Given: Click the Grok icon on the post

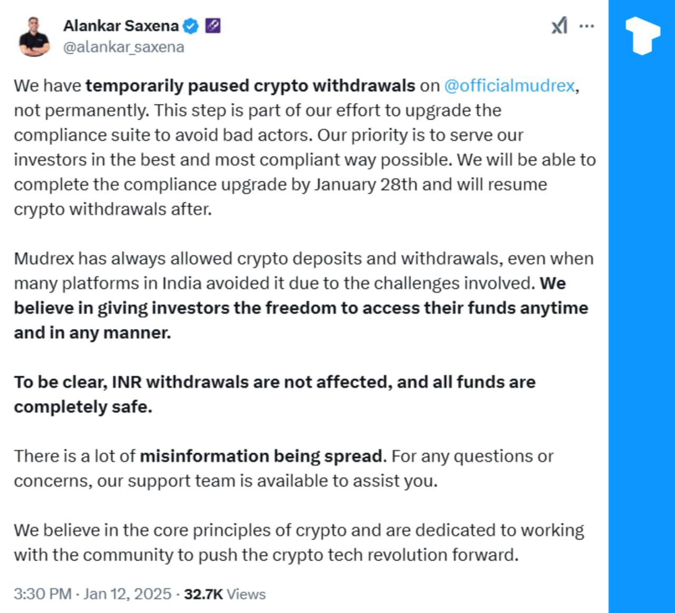Looking at the screenshot, I should click(x=560, y=25).
